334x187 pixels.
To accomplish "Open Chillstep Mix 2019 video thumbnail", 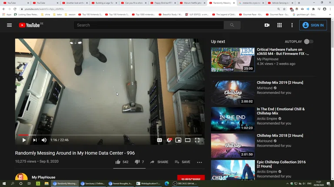I will tap(233, 92).
